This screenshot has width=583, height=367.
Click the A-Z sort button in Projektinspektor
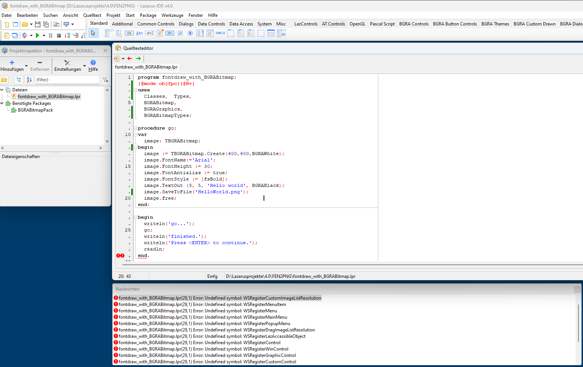[29, 80]
